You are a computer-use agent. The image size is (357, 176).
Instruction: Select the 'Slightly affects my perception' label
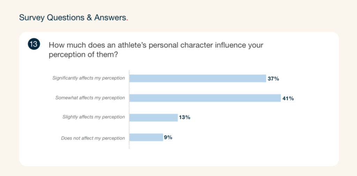93,117
